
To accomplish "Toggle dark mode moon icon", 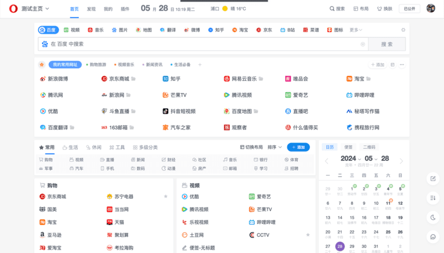I will coord(433,217).
